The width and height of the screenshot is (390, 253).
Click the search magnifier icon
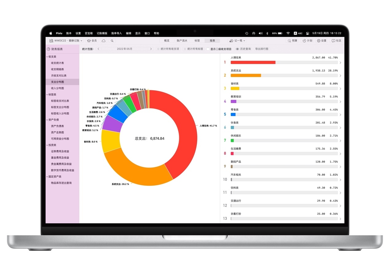tap(112, 40)
